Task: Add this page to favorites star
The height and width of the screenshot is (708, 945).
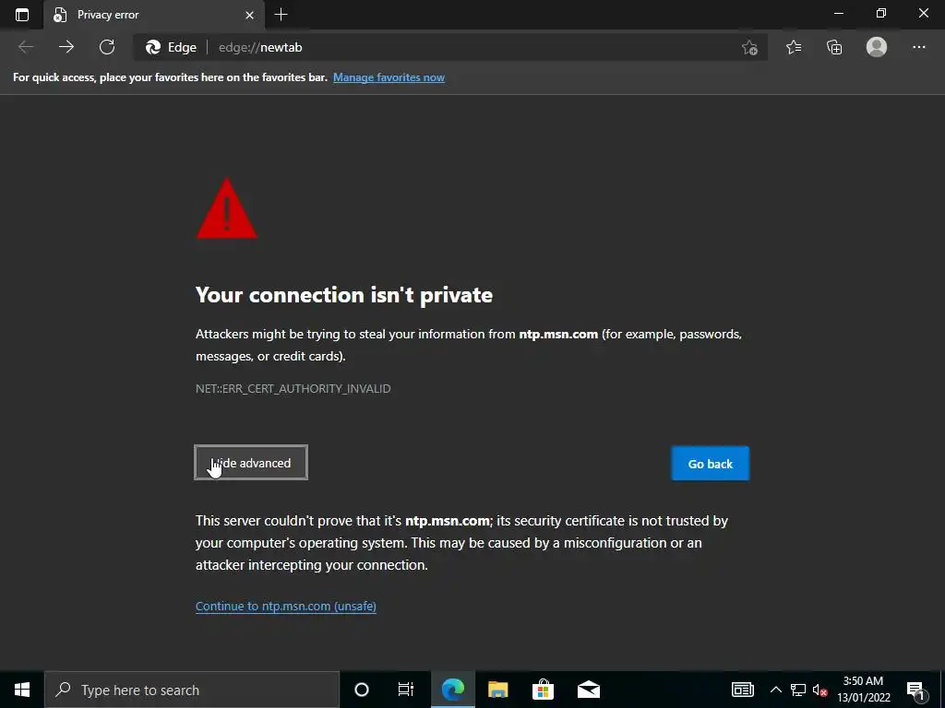Action: [x=749, y=47]
